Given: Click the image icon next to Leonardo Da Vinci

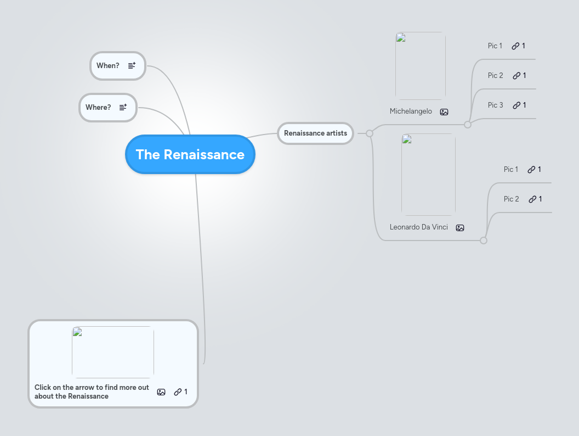Looking at the screenshot, I should (x=460, y=227).
